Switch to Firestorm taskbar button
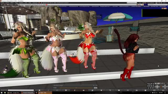The image size is (168, 94). coord(28,93)
